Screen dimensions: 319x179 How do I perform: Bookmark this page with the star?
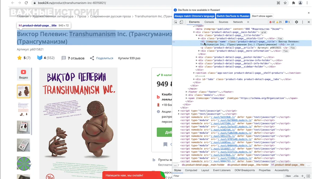pos(285,3)
